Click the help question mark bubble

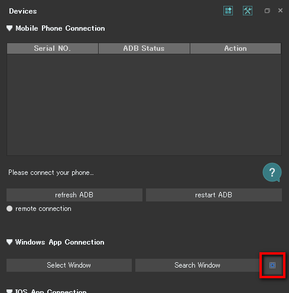point(272,172)
